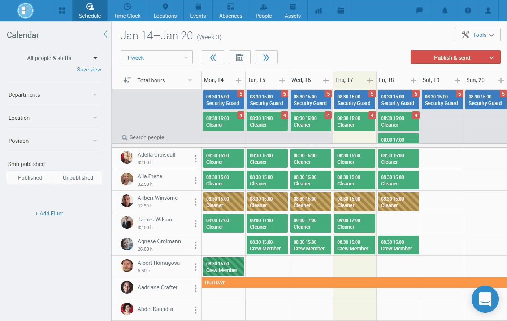
Task: Switch to the Events tab
Action: pos(198,10)
